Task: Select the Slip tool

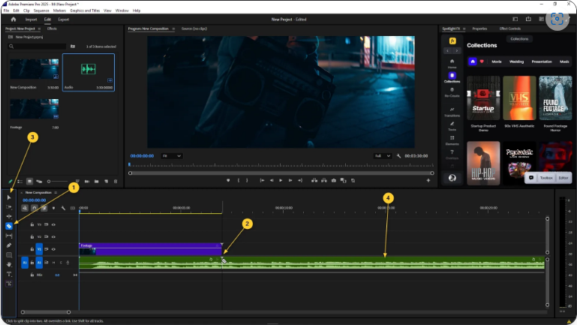Action: pos(9,236)
